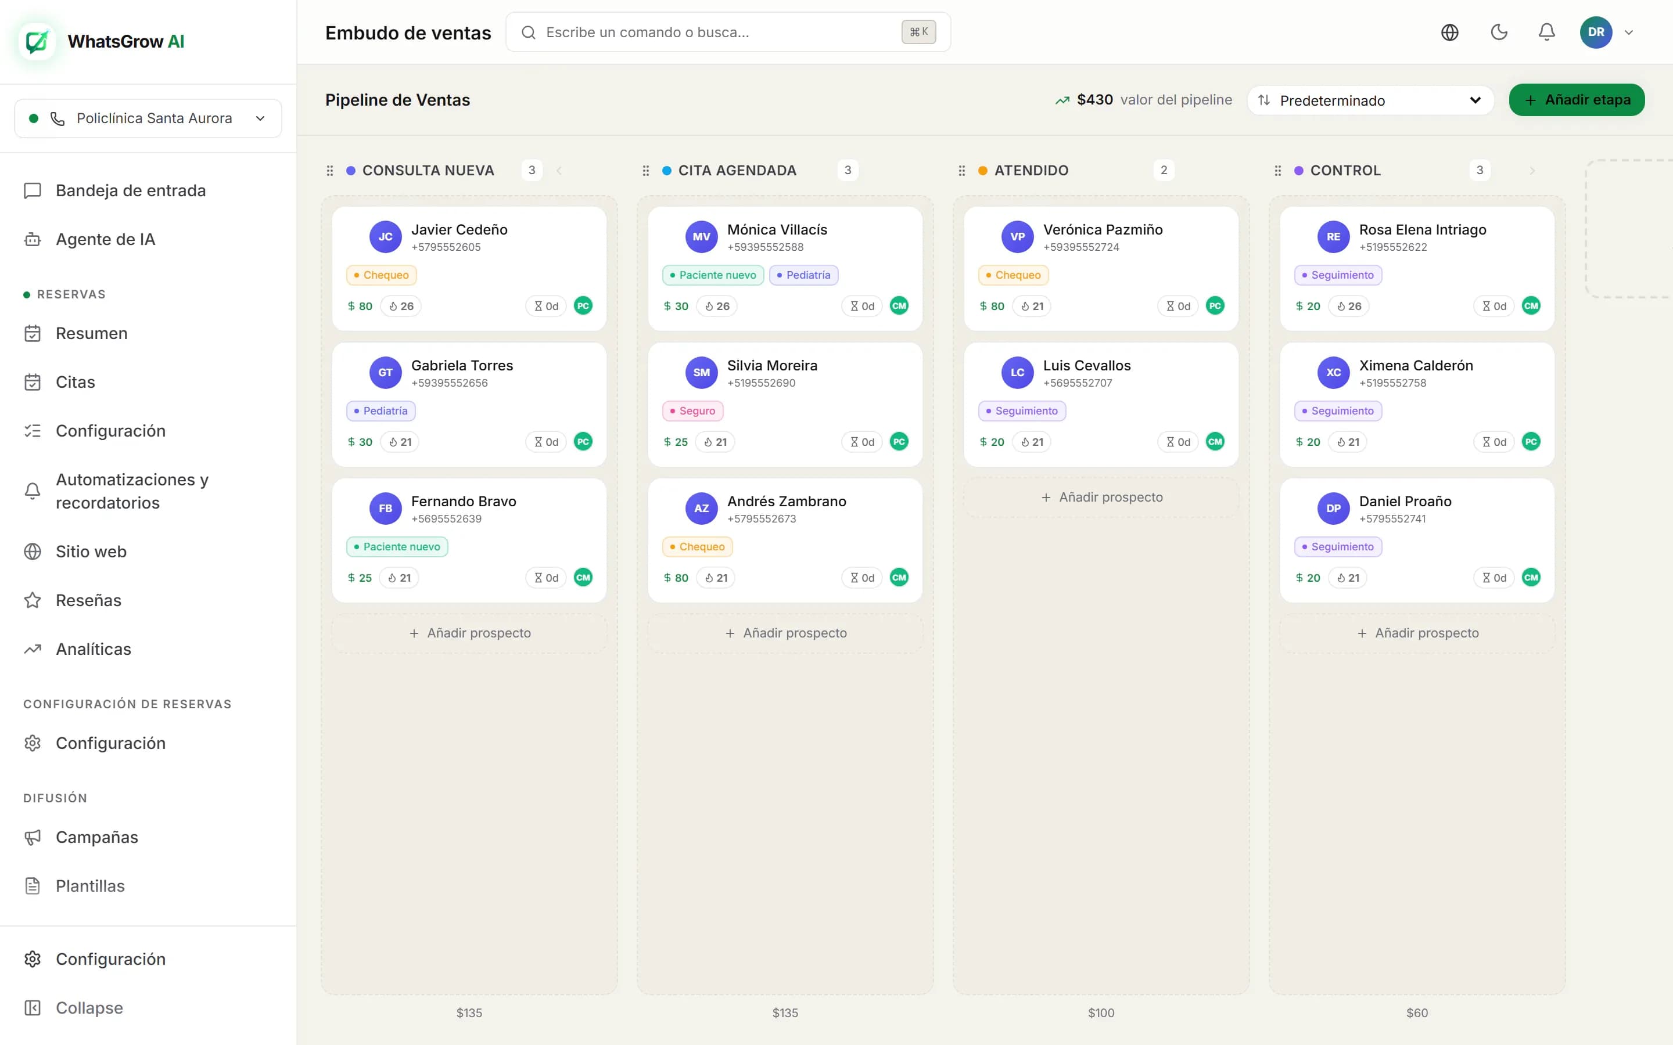The width and height of the screenshot is (1673, 1045).
Task: Click the drag handle of CONSULTA NUEVA column
Action: (330, 171)
